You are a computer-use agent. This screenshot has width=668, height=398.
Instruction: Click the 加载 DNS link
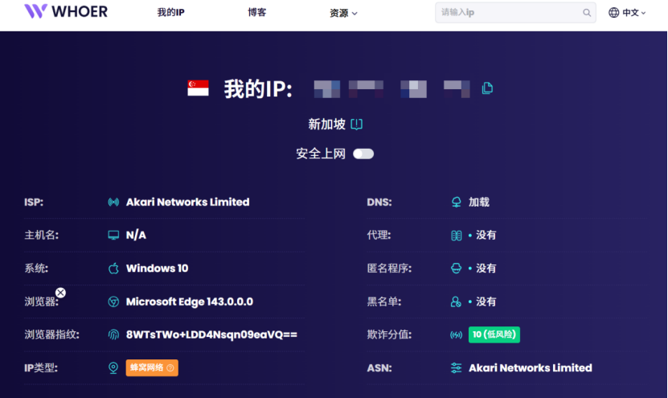tap(479, 203)
